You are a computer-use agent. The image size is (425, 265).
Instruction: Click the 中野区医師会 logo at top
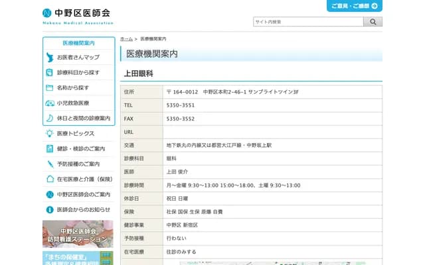[x=76, y=15]
